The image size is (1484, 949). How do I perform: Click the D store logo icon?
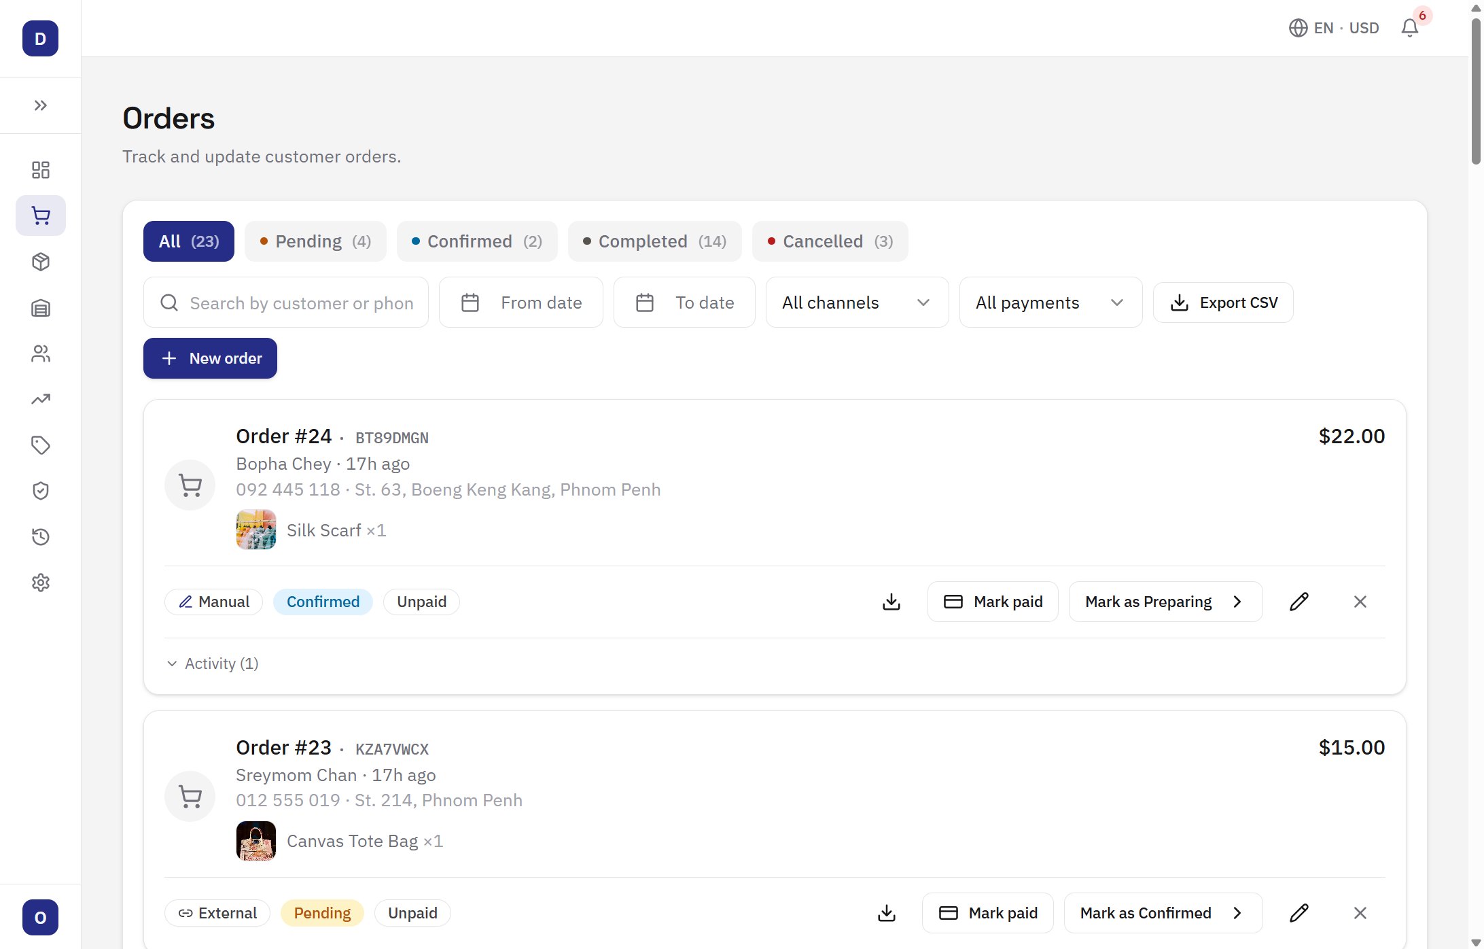40,39
